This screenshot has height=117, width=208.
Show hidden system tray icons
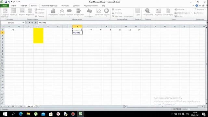tap(172, 114)
